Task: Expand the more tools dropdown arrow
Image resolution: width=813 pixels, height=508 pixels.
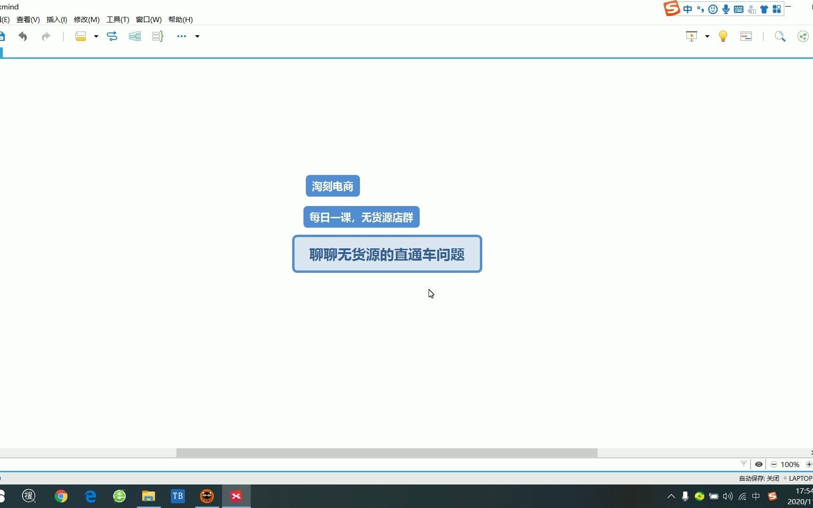Action: [198, 36]
